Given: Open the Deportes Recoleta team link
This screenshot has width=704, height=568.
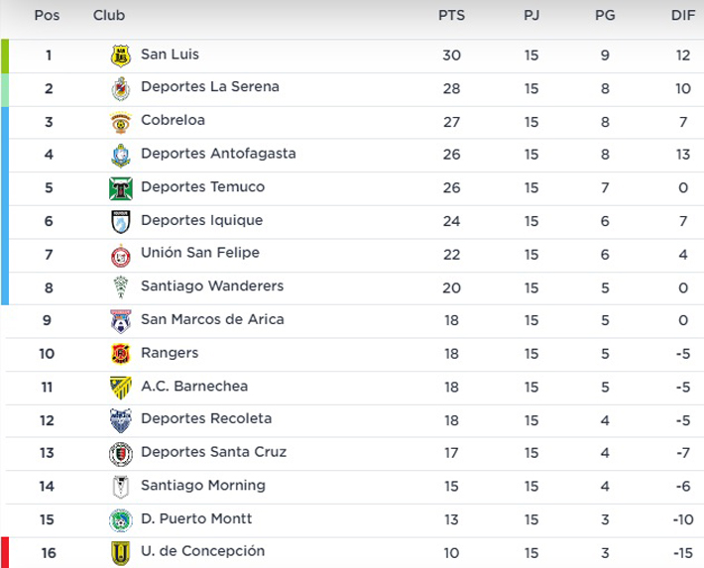Looking at the screenshot, I should point(206,419).
